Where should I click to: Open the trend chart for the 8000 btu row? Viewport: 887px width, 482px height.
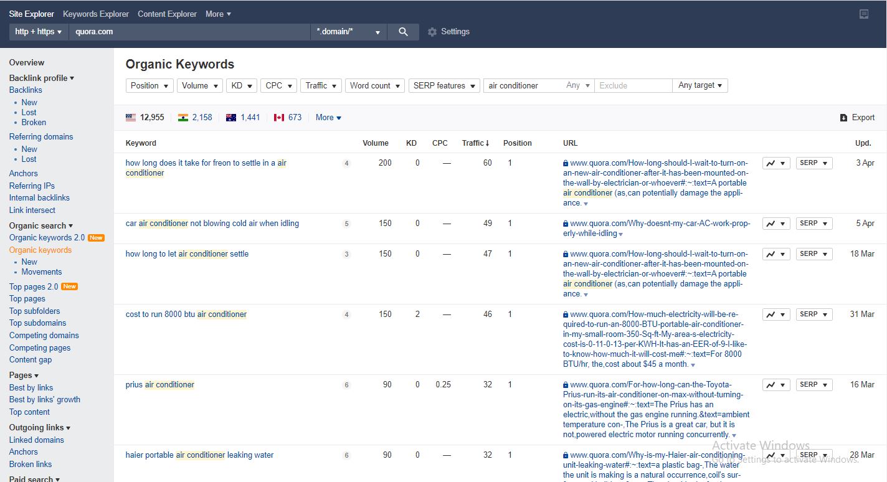(x=776, y=314)
